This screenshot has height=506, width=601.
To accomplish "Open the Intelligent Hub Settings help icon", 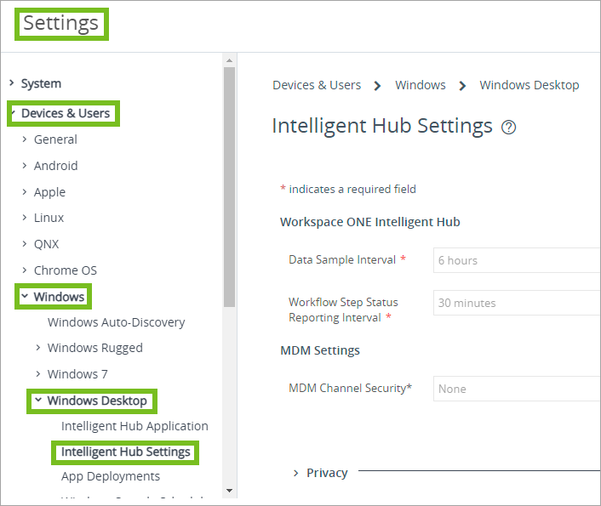I will point(508,128).
